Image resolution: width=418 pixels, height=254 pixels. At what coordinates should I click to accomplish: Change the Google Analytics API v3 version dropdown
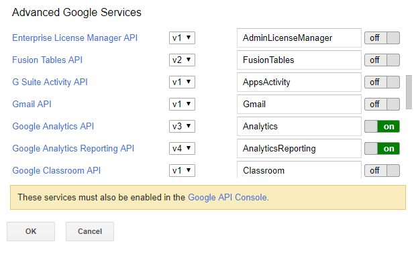pyautogui.click(x=182, y=126)
